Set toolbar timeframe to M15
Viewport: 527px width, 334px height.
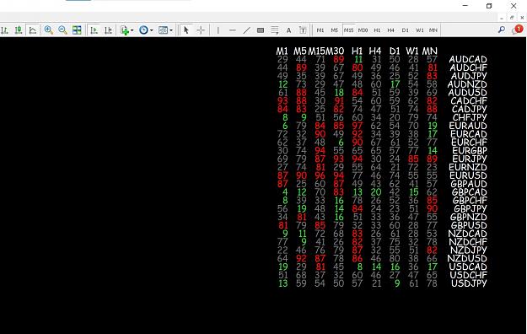pyautogui.click(x=348, y=30)
